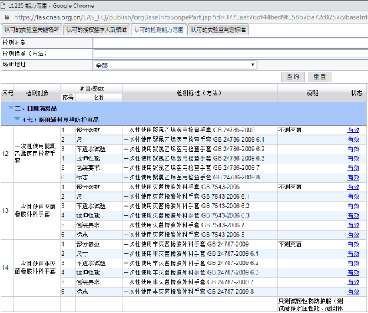
Task: Click the page document icon in title bar
Action: (3, 5)
